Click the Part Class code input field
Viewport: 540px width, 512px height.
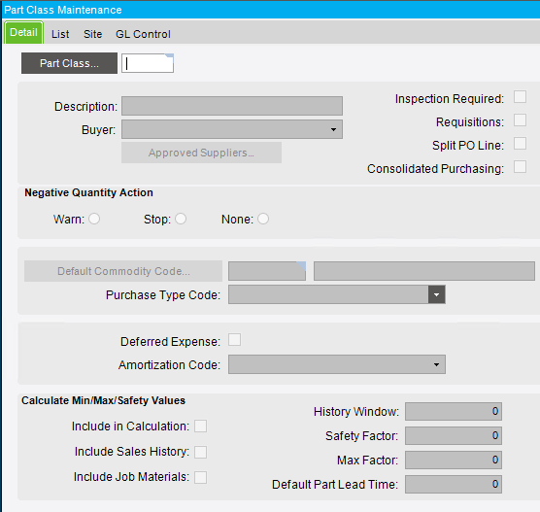tap(148, 63)
